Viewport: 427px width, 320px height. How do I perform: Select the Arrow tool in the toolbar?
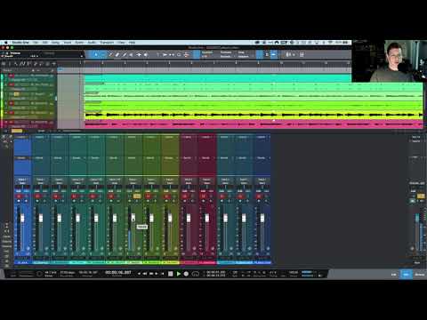(96, 54)
